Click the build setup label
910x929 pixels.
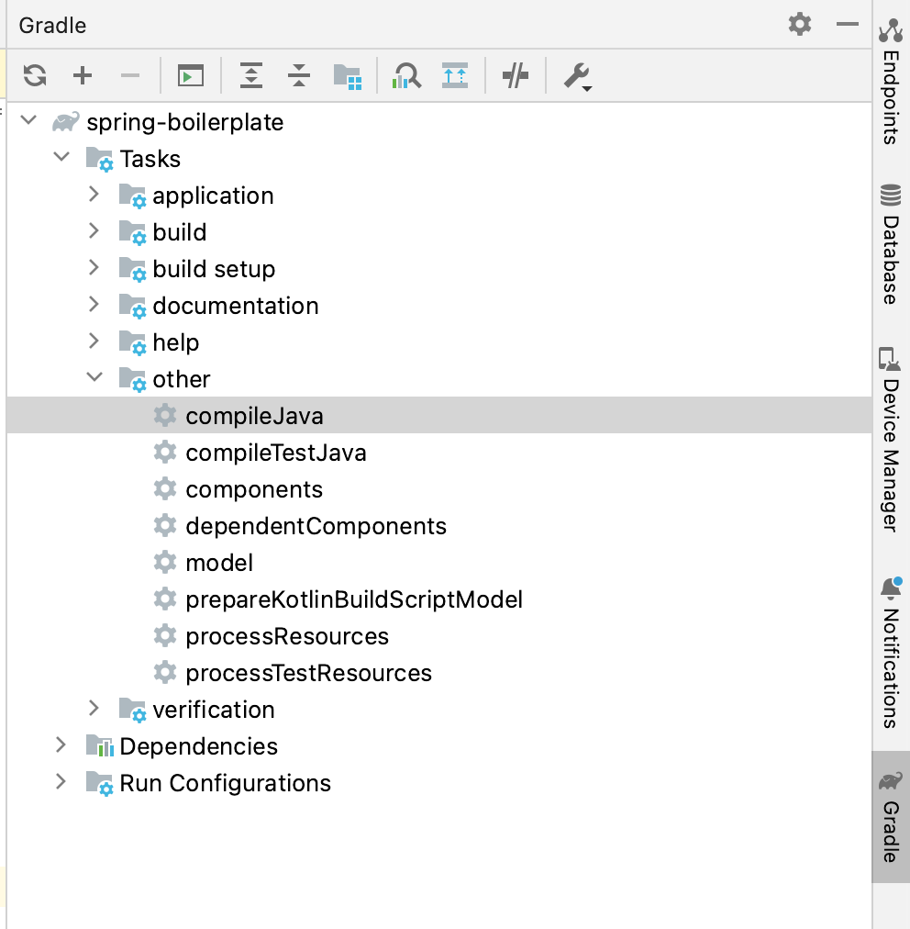click(214, 270)
